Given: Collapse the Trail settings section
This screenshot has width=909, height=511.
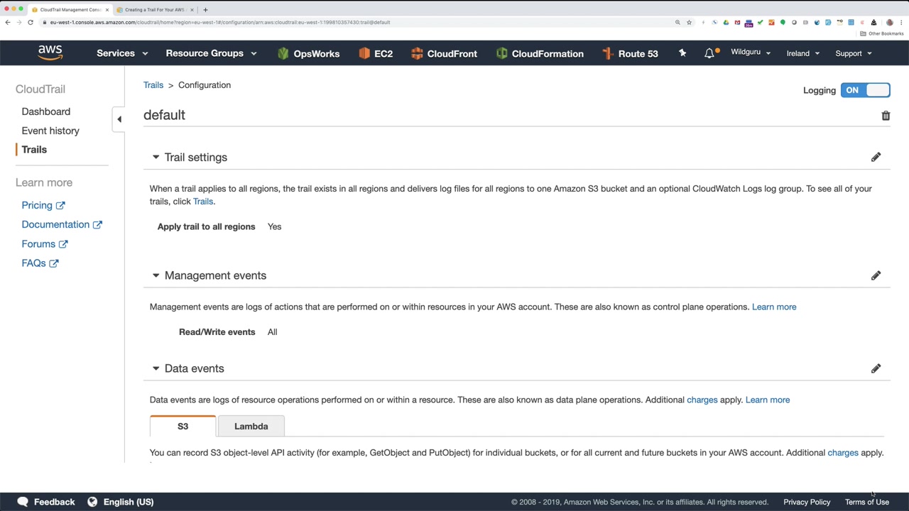Looking at the screenshot, I should (x=156, y=157).
